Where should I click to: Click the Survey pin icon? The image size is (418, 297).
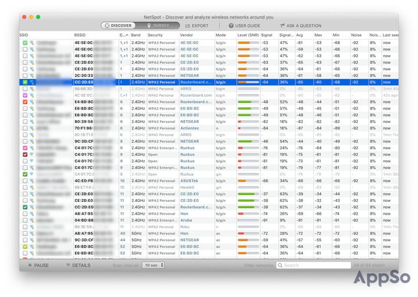pos(149,26)
